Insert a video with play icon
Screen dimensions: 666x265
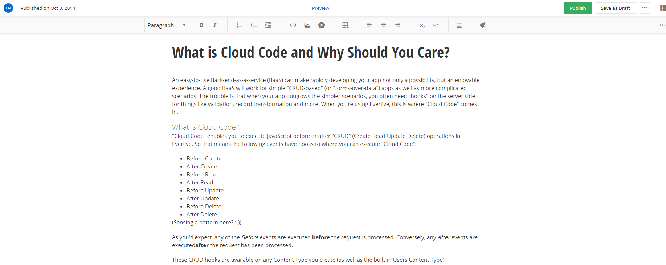322,25
